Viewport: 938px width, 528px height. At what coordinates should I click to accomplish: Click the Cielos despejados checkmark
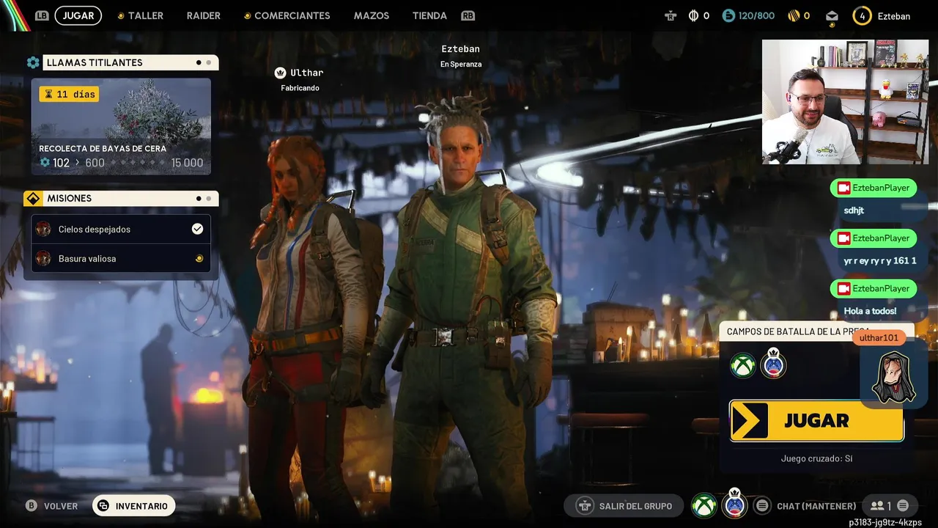point(197,229)
